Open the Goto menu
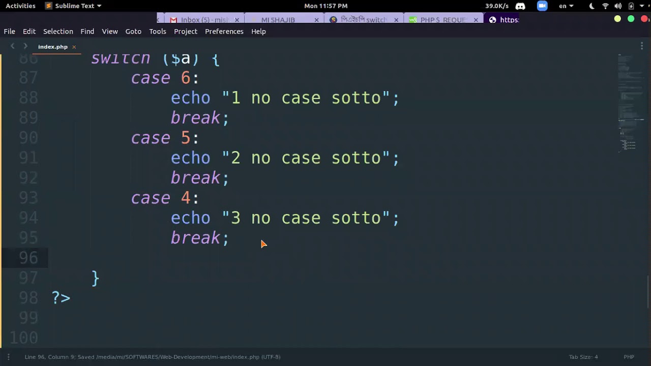Image resolution: width=651 pixels, height=366 pixels. tap(133, 31)
